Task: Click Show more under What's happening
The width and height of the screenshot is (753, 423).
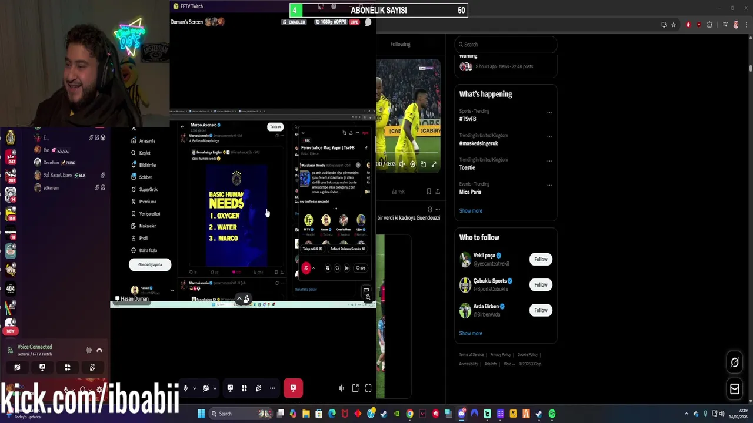Action: click(471, 211)
